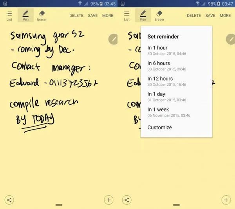Click SAVE in left screen toolbar

coord(92,16)
